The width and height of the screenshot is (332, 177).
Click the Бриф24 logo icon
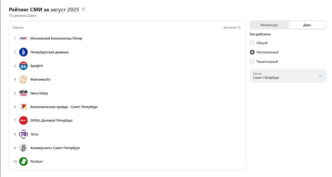point(24,66)
